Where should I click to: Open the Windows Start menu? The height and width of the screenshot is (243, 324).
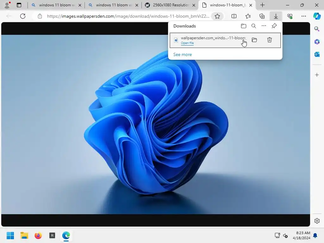pyautogui.click(x=10, y=235)
